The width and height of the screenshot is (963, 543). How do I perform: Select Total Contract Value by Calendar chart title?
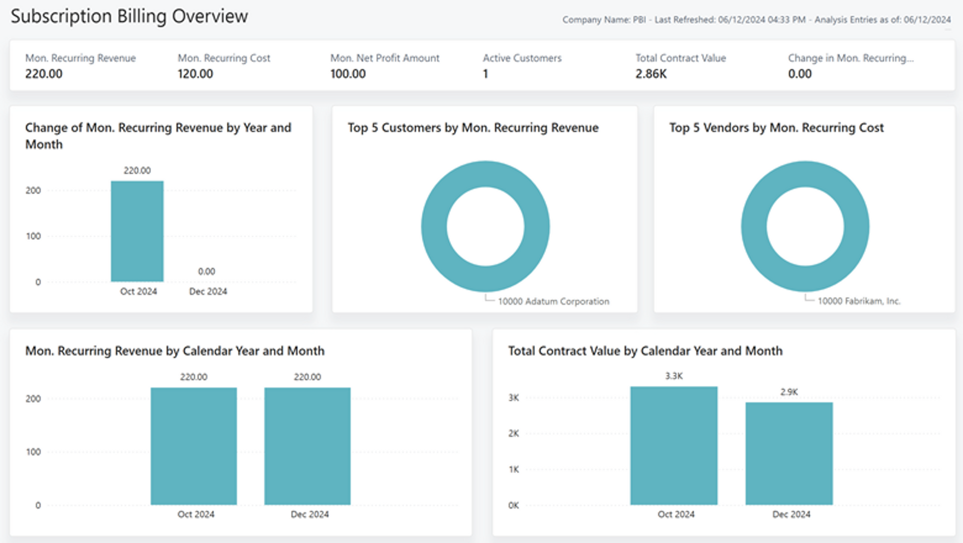[645, 351]
